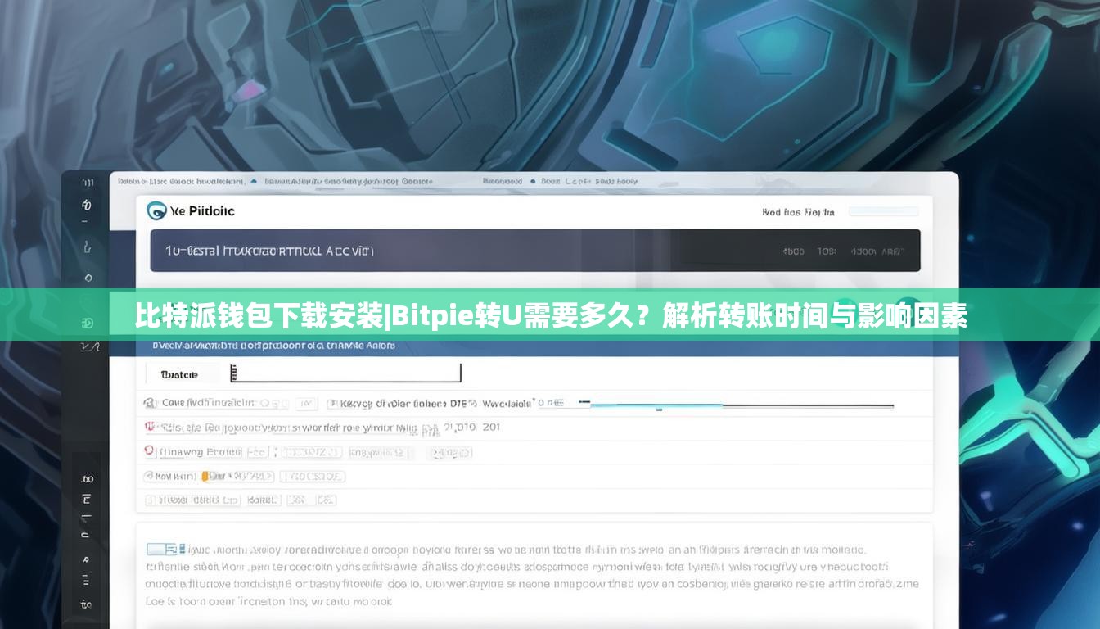
Task: Click the Ke Piitloiic title text
Action: tap(202, 210)
